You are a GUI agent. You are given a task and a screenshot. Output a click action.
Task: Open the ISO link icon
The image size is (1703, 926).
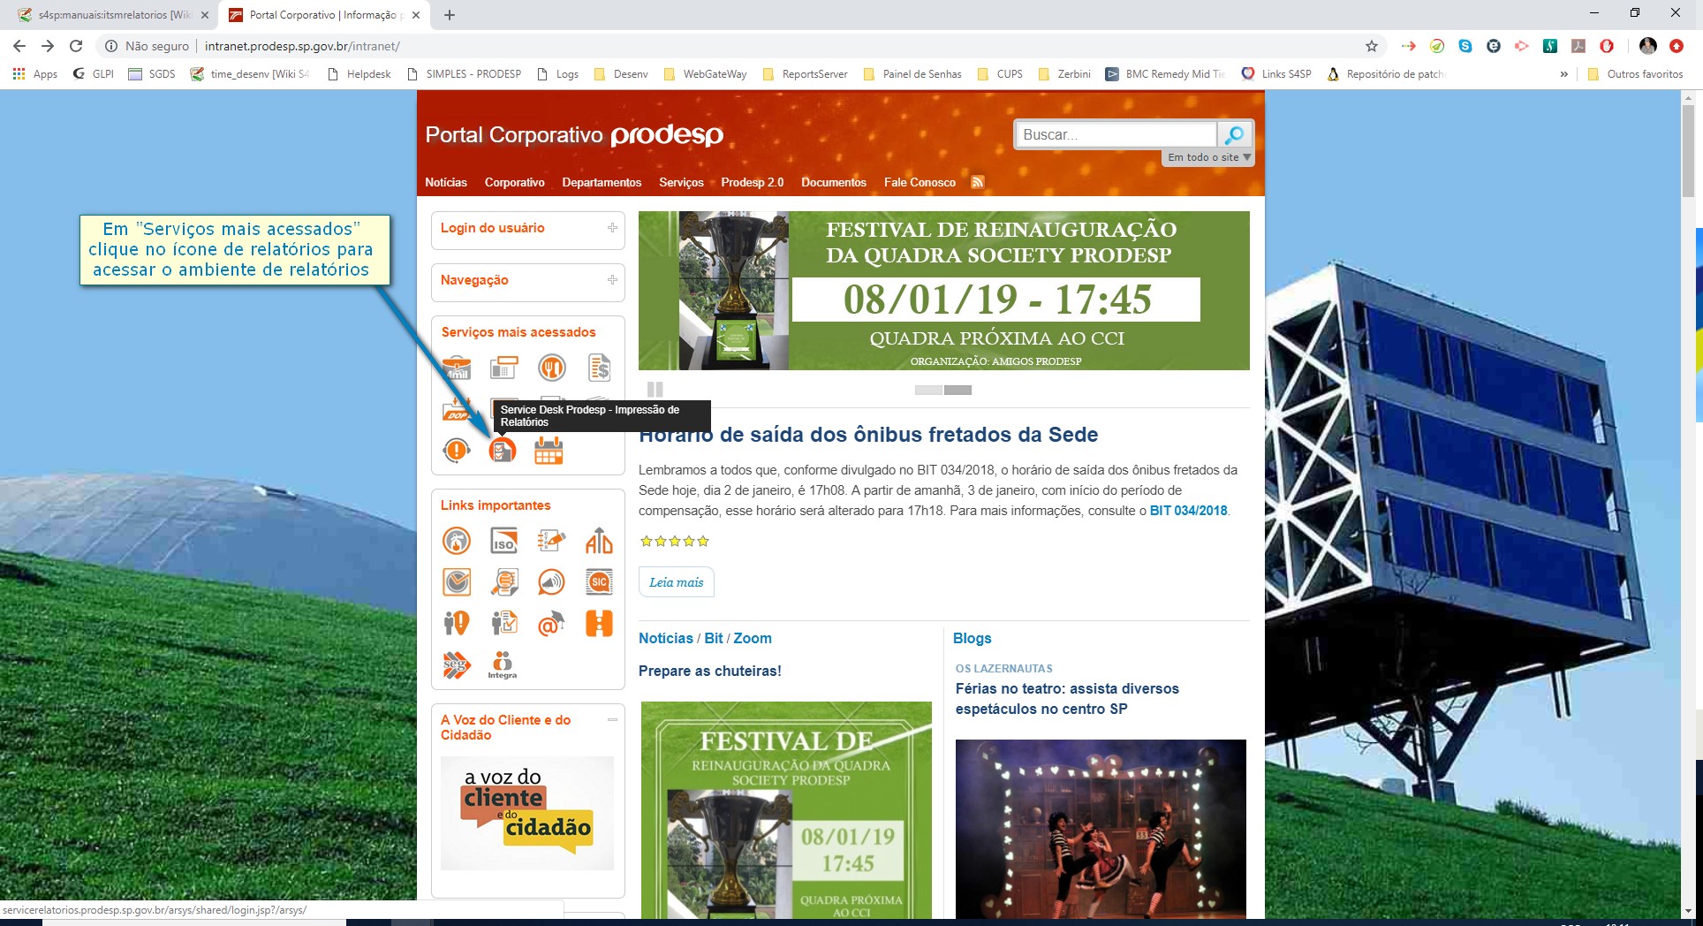pos(503,541)
